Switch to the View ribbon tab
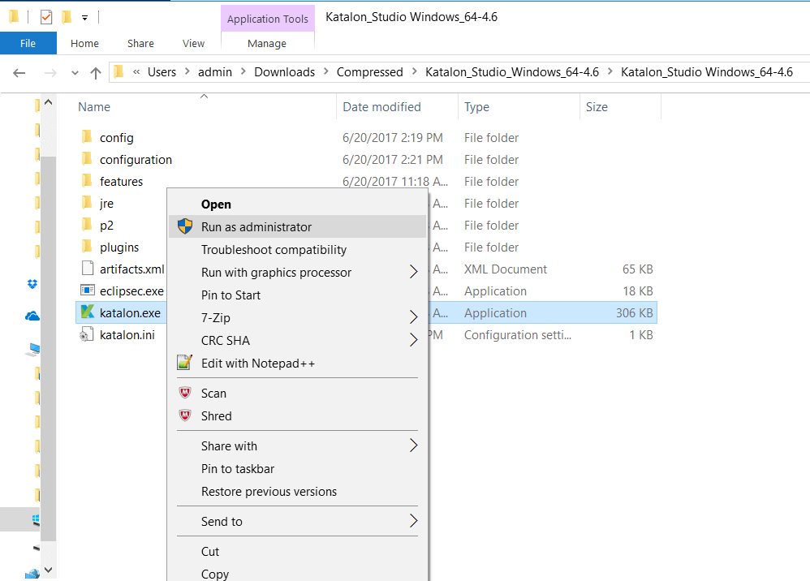 [193, 43]
